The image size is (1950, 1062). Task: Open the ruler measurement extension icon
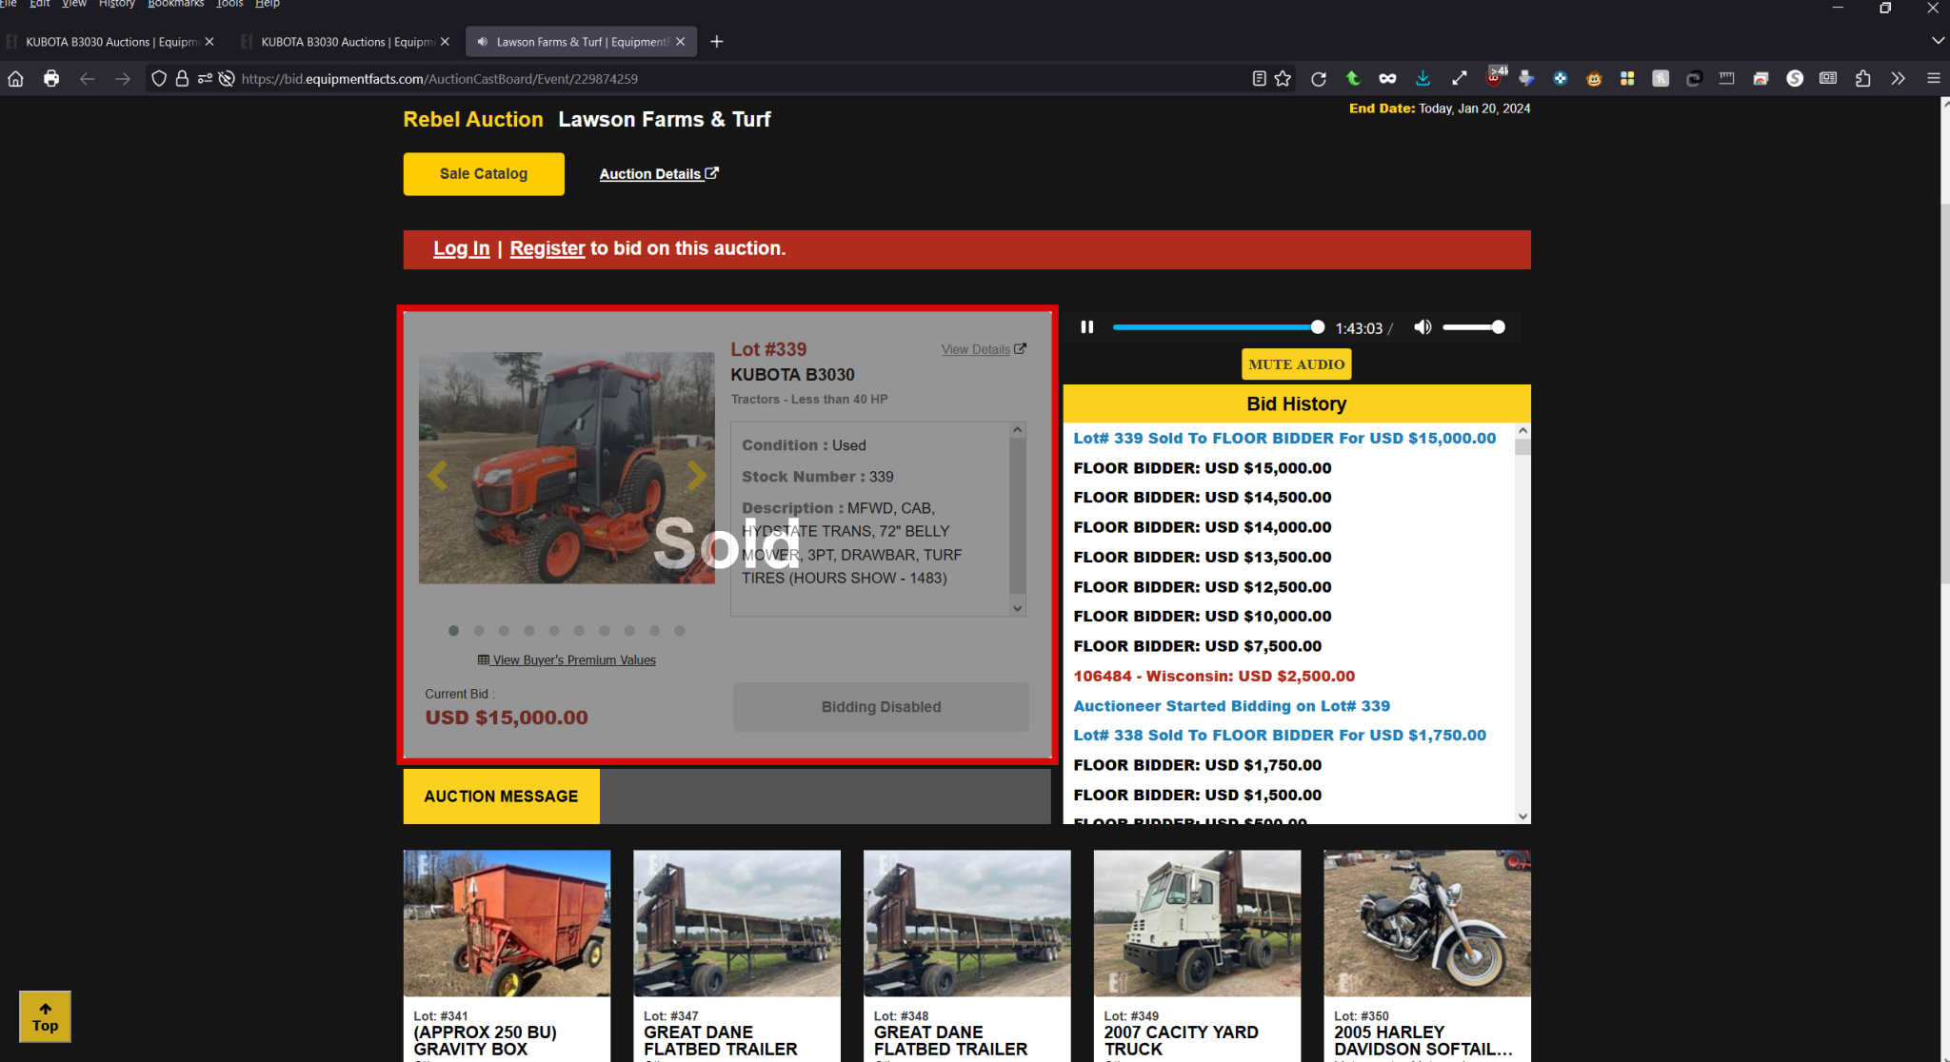point(1726,79)
